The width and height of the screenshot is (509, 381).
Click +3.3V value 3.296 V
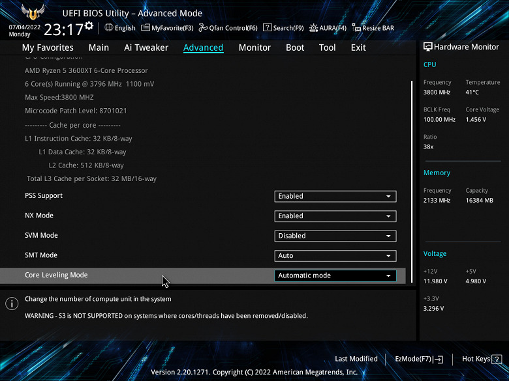click(x=434, y=309)
